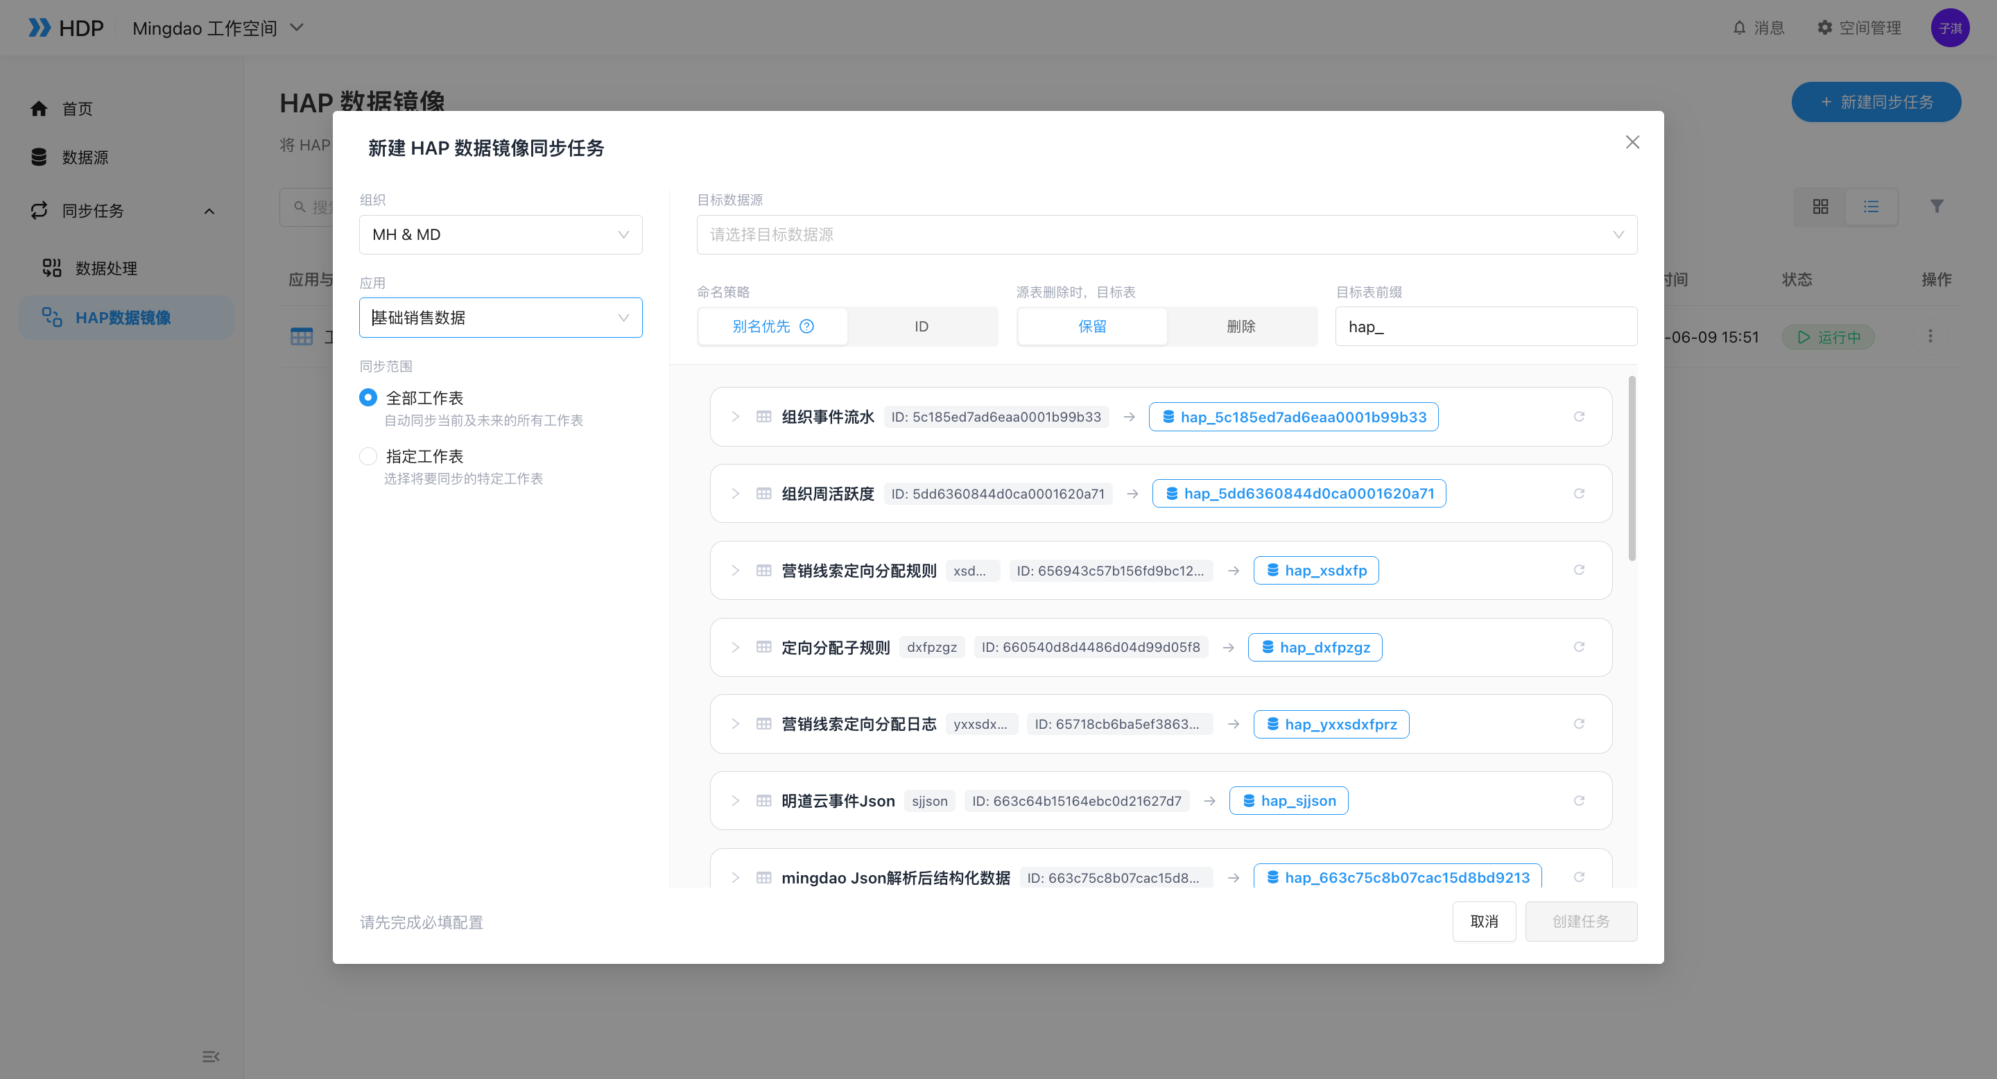Click the help icon beside 别名优先
This screenshot has width=1997, height=1079.
[x=806, y=327]
